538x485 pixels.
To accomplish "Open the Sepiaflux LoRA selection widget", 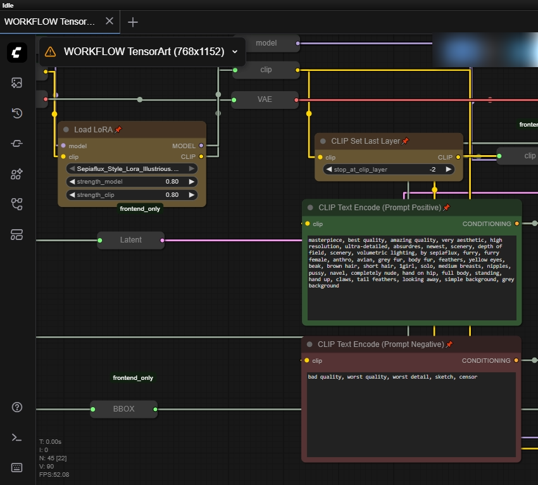I will 131,168.
